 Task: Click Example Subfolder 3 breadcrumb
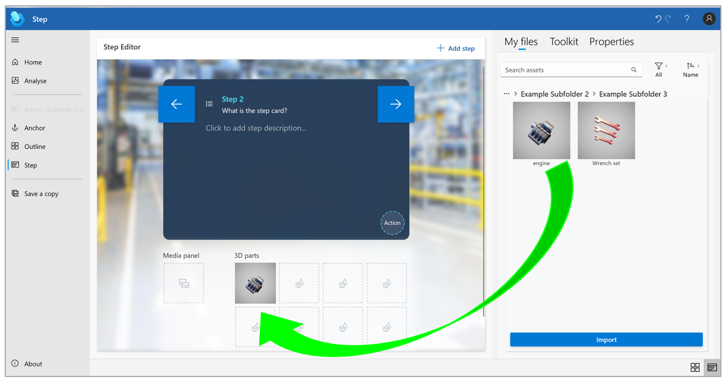(633, 94)
